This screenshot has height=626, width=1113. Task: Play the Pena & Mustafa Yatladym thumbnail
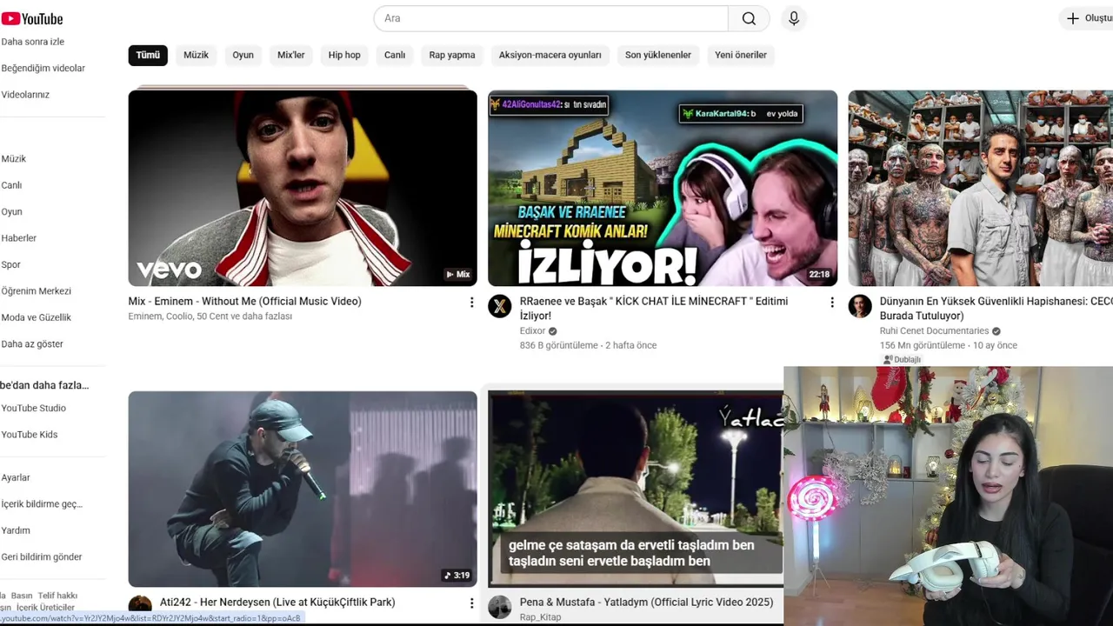coord(636,489)
